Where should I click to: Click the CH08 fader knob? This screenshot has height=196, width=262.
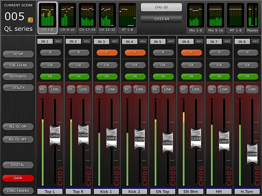click(x=252, y=154)
